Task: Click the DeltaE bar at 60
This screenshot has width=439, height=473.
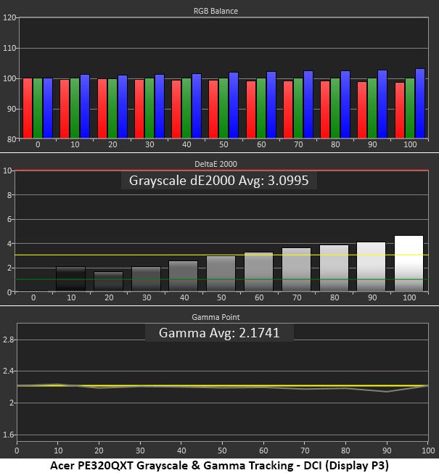Action: tap(258, 272)
